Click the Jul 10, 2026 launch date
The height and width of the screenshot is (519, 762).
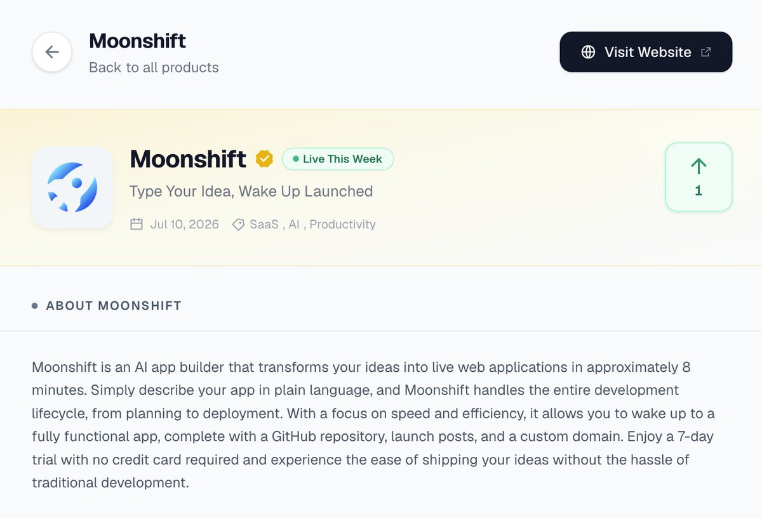(x=185, y=225)
